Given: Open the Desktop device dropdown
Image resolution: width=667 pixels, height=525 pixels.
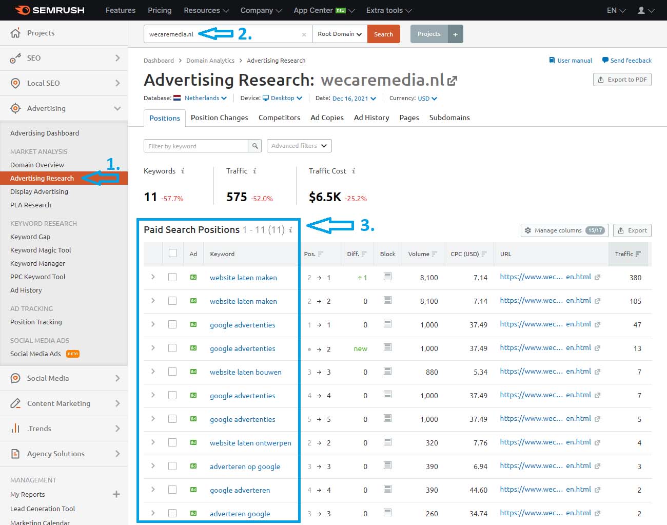Looking at the screenshot, I should [282, 98].
